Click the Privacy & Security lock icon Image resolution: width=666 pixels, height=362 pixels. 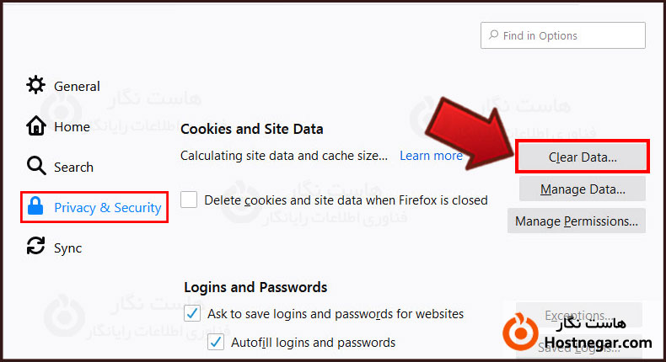tap(35, 207)
